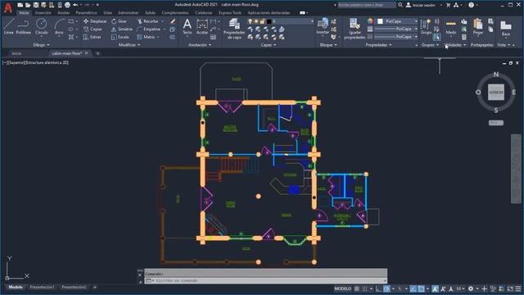Viewport: 524px width, 295px height.
Task: Click the Matriz (array) command
Action: [147, 37]
